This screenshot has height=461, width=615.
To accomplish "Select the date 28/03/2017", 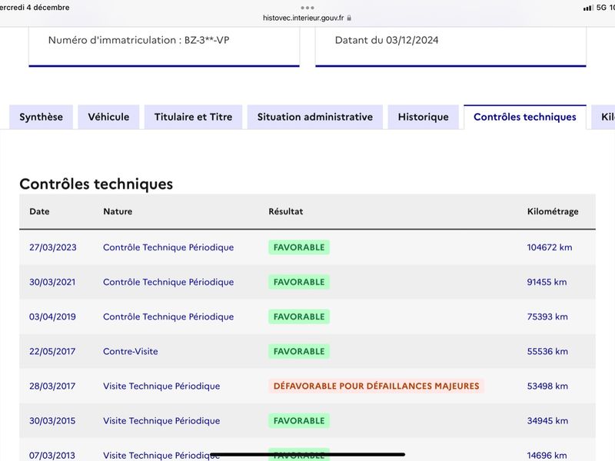I will pos(52,386).
